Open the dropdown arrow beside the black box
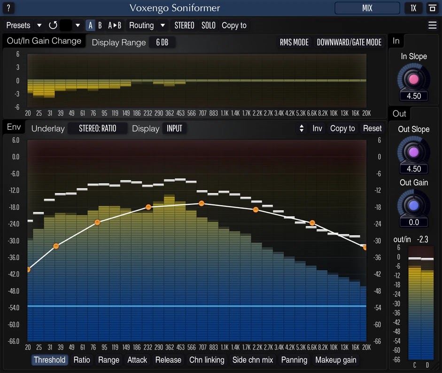 tap(78, 25)
